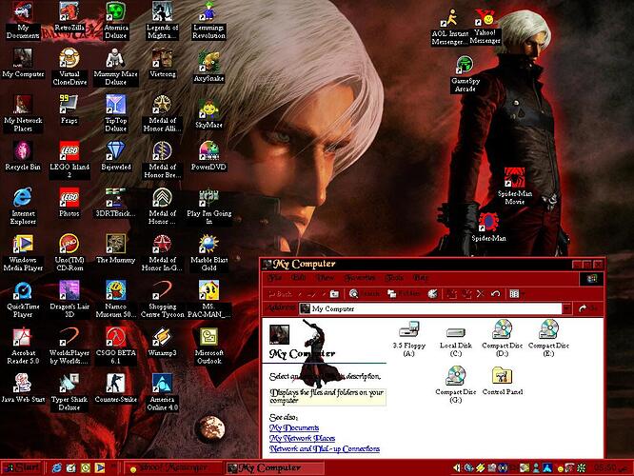Launch Atomica Deluxe from the desktop
Image resolution: width=634 pixels, height=476 pixels.
(x=116, y=20)
